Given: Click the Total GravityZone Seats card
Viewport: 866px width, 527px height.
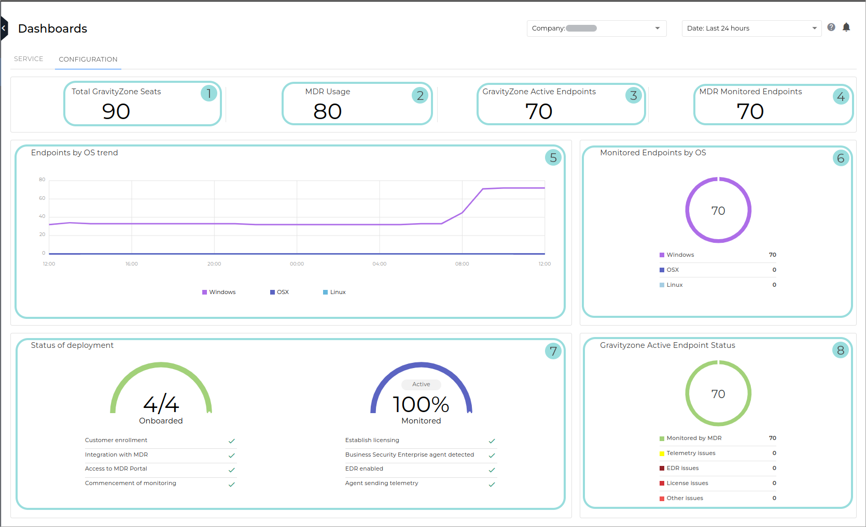Looking at the screenshot, I should [143, 104].
